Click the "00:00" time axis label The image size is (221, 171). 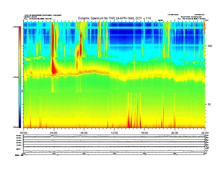click(x=23, y=133)
